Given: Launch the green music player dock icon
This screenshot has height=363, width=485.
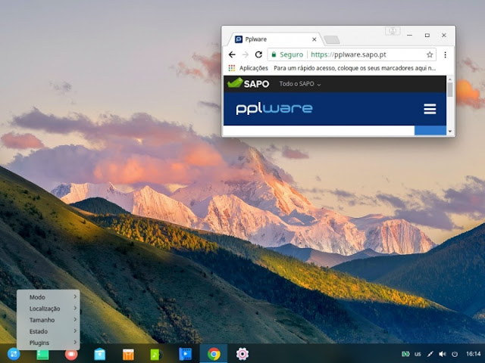Looking at the screenshot, I should 156,355.
